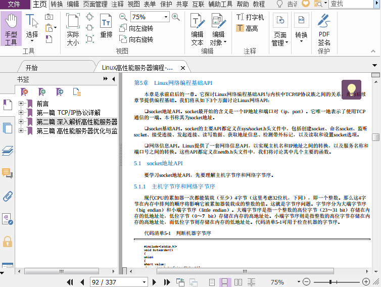Expand the 第一篇 TCP/IP协议详解 bookmark
The width and height of the screenshot is (381, 287).
point(21,113)
